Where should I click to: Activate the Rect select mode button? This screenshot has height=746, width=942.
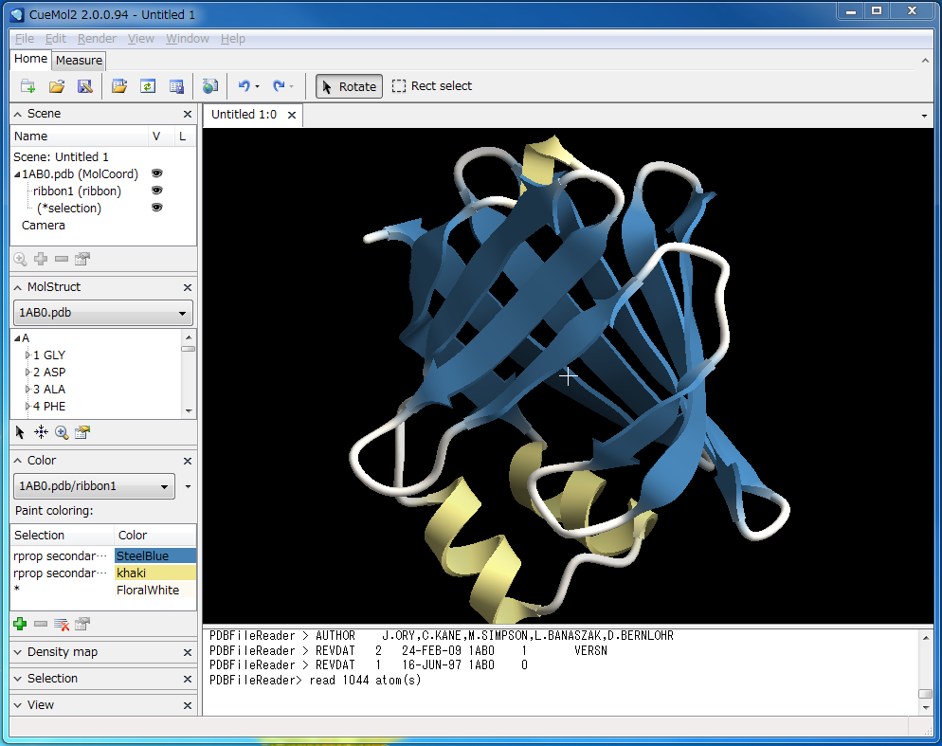(431, 85)
